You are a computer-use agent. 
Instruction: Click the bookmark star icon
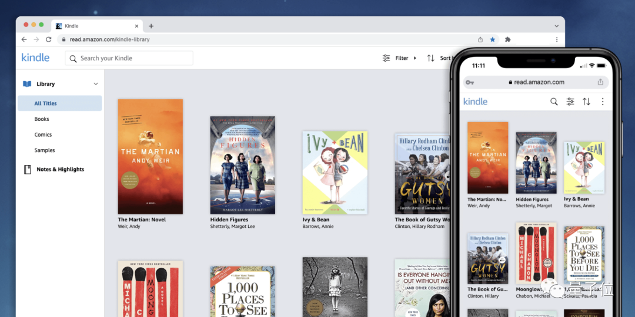point(493,39)
